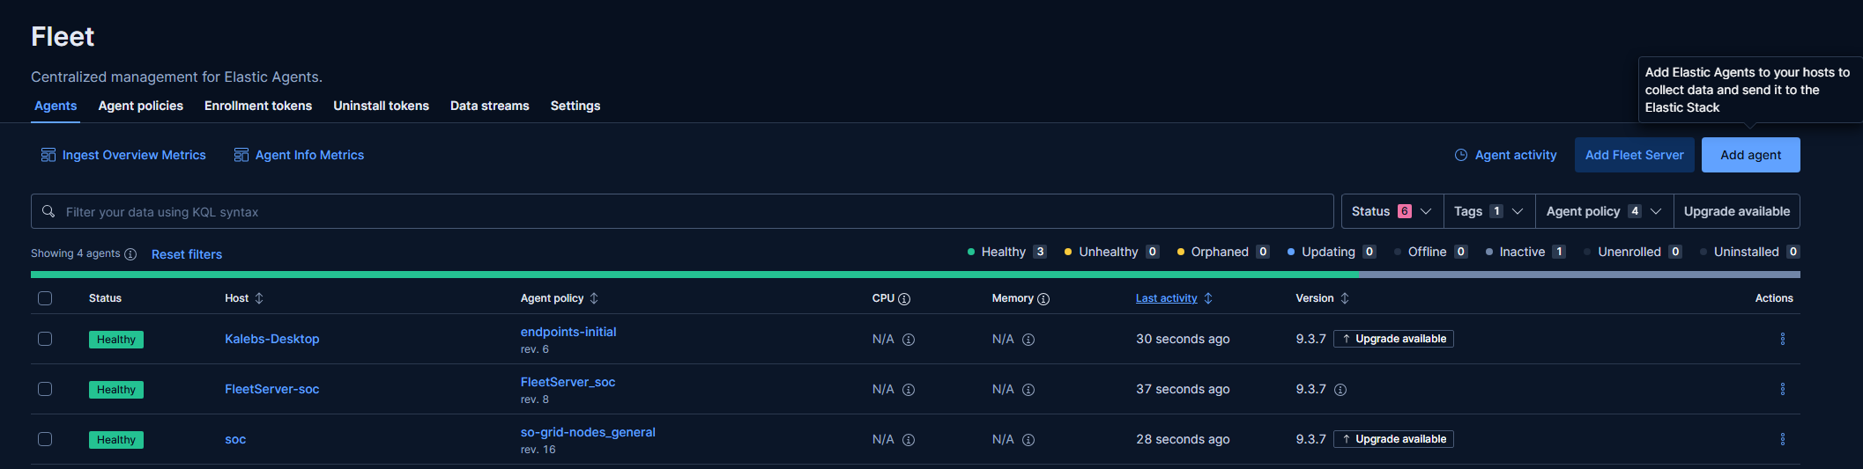The image size is (1863, 469).
Task: Sort by Host column arrows icon
Action: click(x=259, y=298)
